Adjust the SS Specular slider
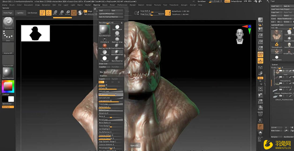The width and height of the screenshot is (294, 151). click(111, 95)
